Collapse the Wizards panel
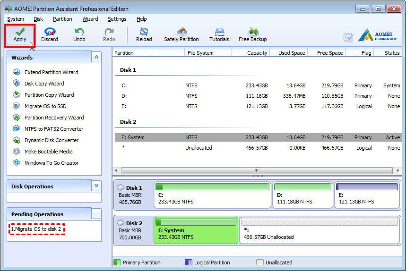Image resolution: width=406 pixels, height=271 pixels. point(96,57)
